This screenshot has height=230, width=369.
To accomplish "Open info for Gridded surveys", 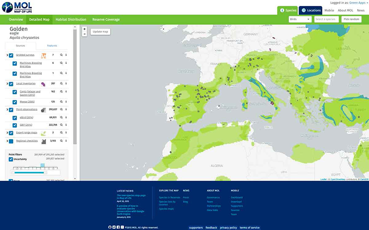I will pos(66,55).
